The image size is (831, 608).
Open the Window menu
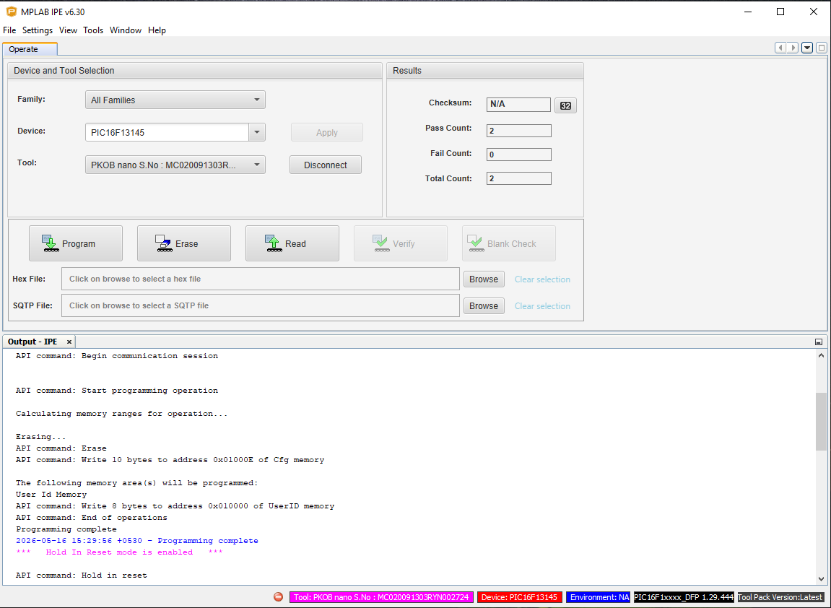click(126, 30)
